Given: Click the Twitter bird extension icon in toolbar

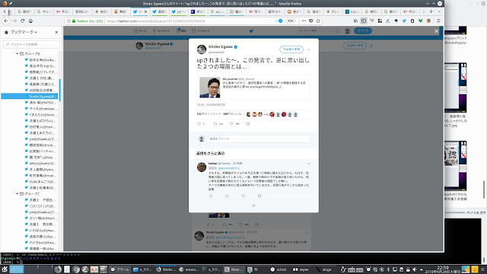Looking at the screenshot, I should (404, 21).
